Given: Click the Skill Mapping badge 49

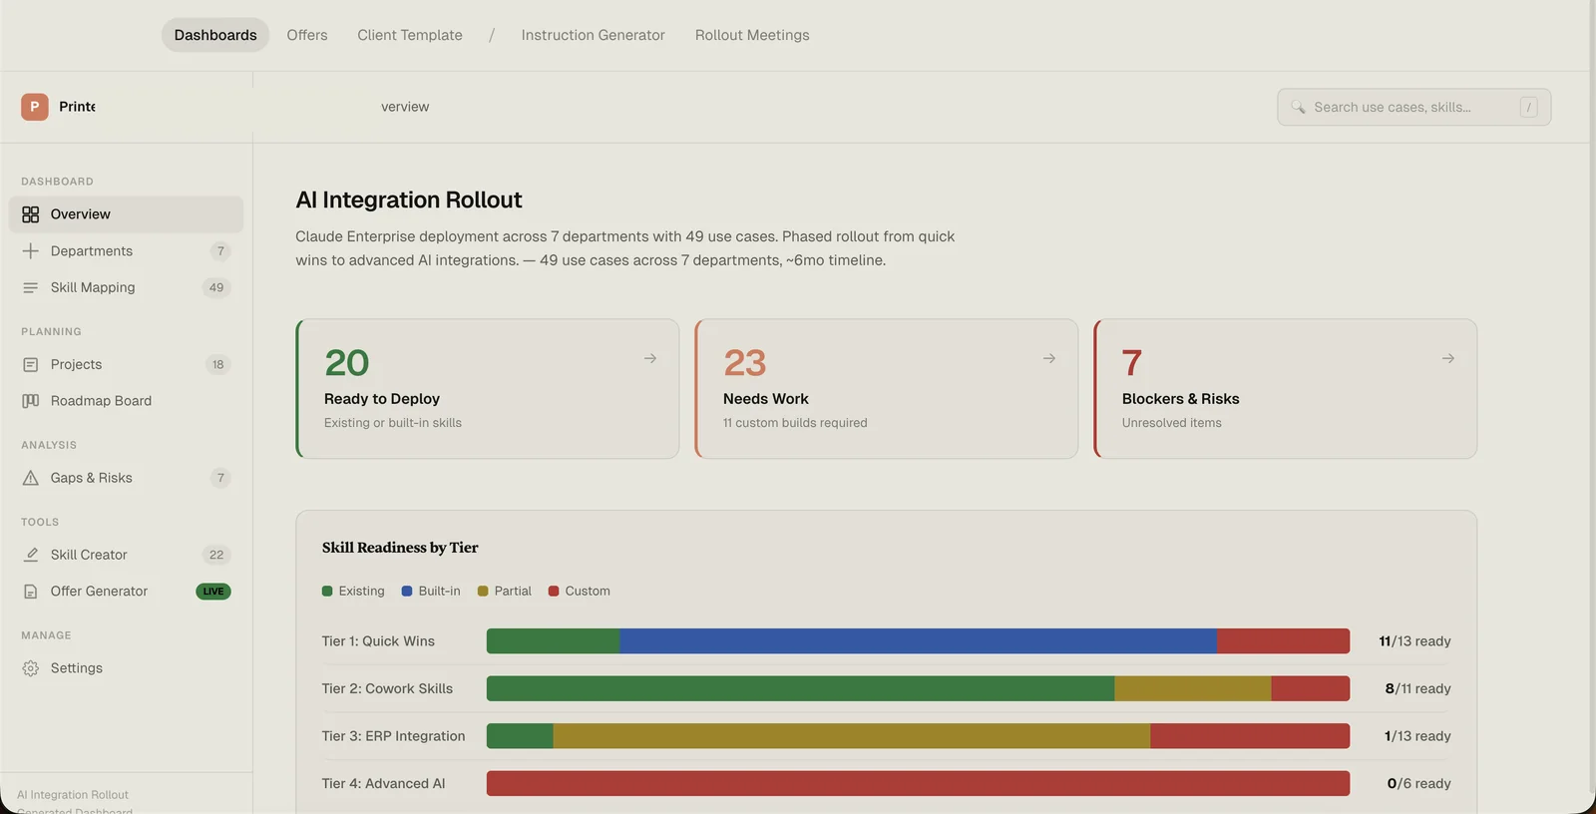Looking at the screenshot, I should pyautogui.click(x=216, y=287).
